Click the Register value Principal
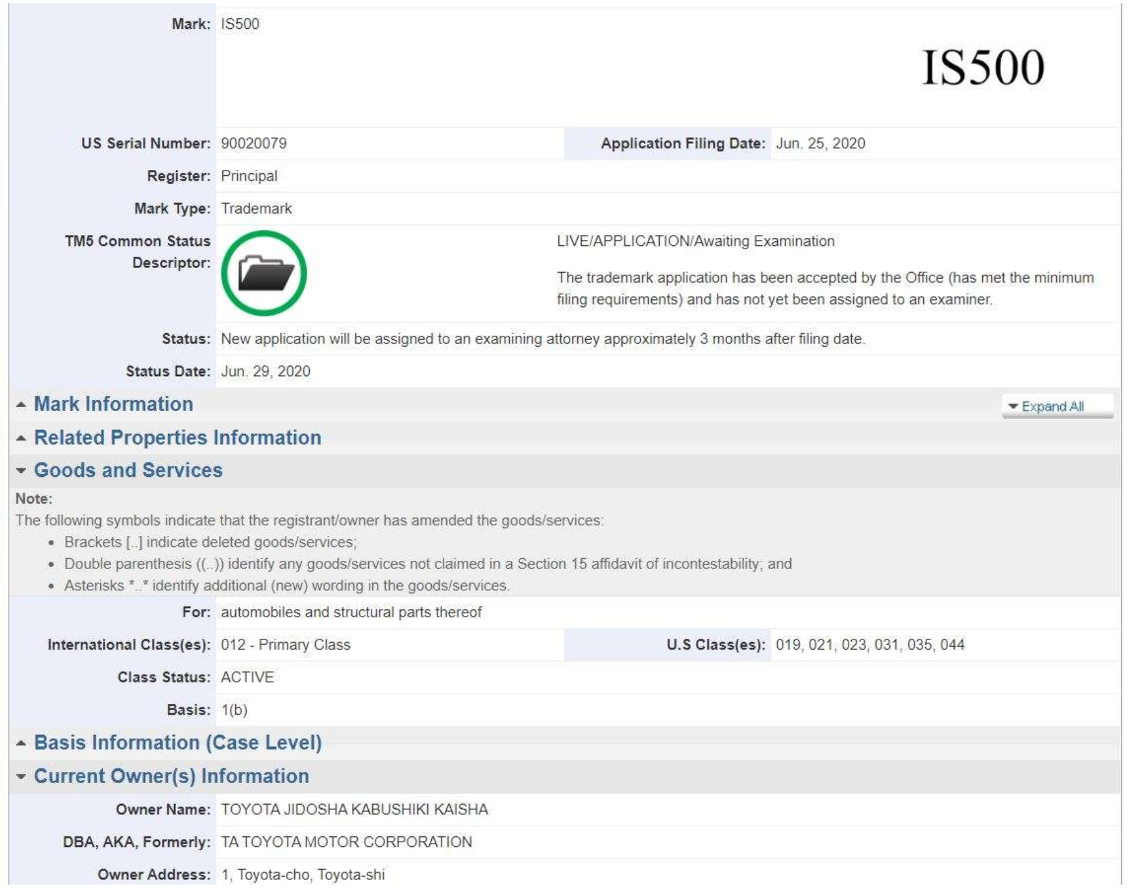 (249, 176)
